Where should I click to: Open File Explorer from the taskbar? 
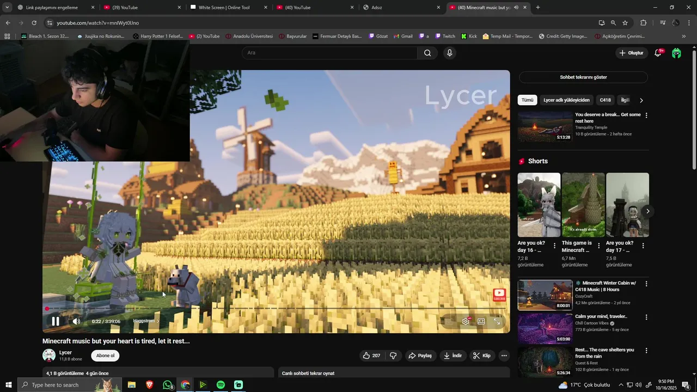(132, 385)
